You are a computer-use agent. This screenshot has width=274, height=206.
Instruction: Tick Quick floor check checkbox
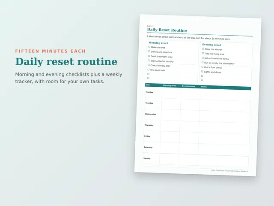[202, 67]
